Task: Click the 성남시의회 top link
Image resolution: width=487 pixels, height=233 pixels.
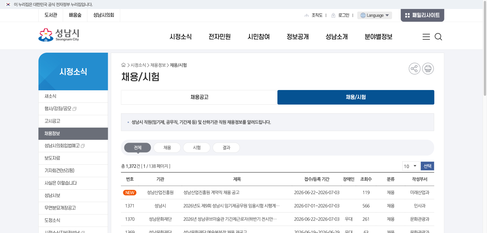Action: (103, 15)
